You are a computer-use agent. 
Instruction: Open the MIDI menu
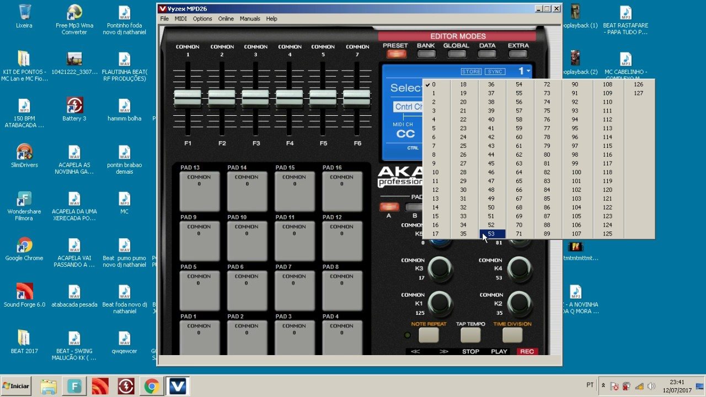pyautogui.click(x=181, y=19)
